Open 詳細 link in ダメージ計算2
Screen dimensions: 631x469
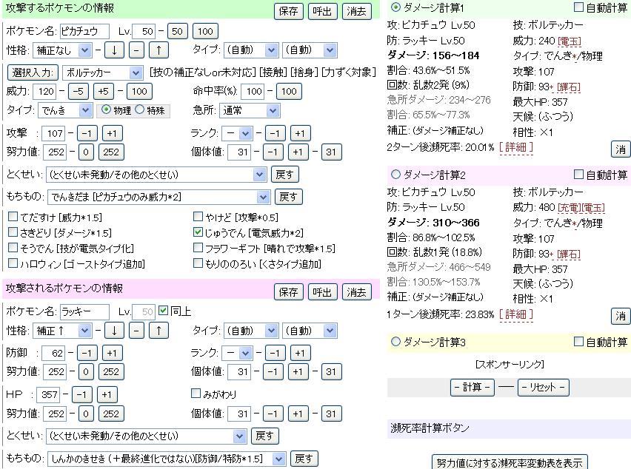[x=516, y=314]
